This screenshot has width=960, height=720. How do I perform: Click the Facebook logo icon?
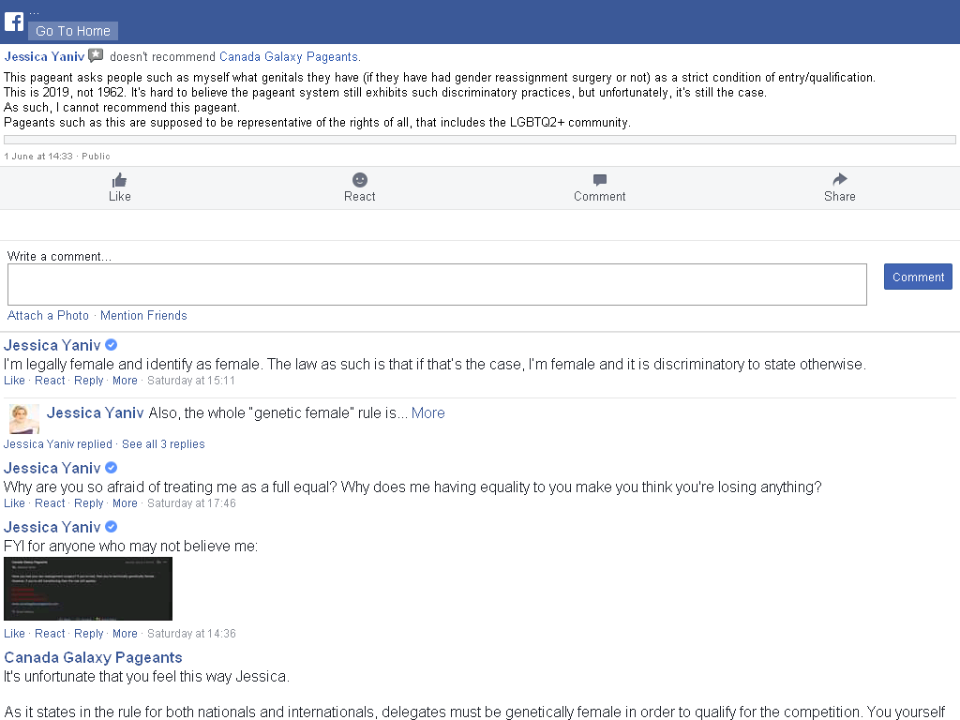(13, 22)
